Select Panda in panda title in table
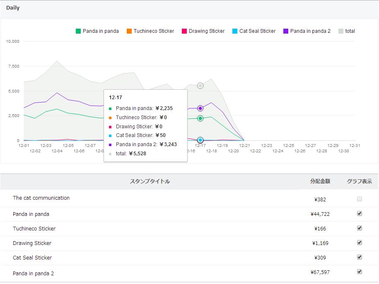Screen dimensions: 379x284 (31, 214)
